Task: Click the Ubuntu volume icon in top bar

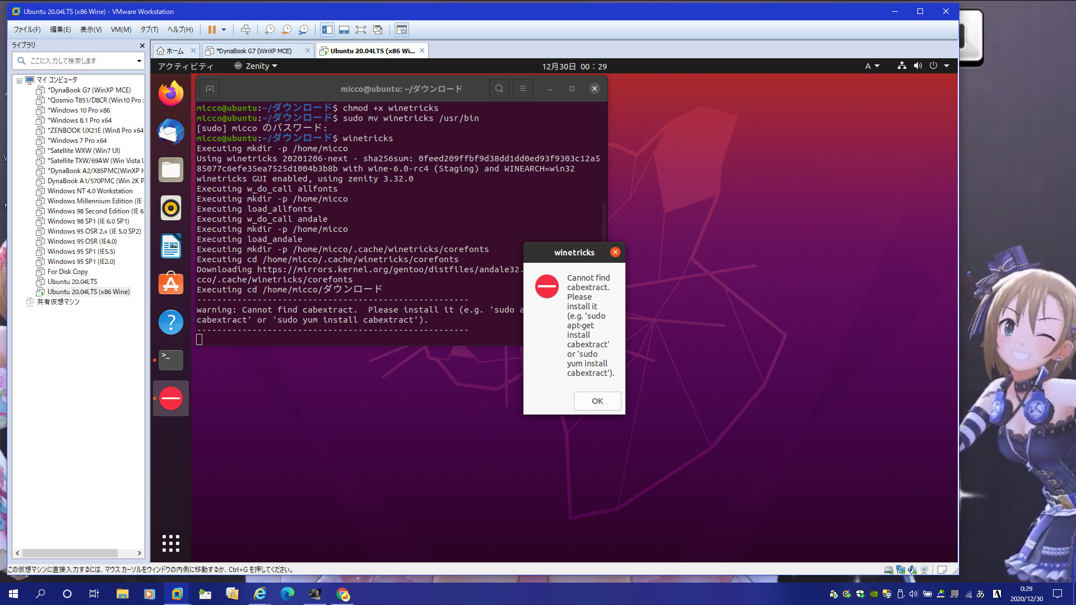Action: [x=917, y=66]
